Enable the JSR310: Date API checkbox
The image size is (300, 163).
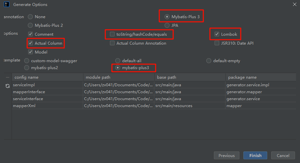pyautogui.click(x=217, y=43)
